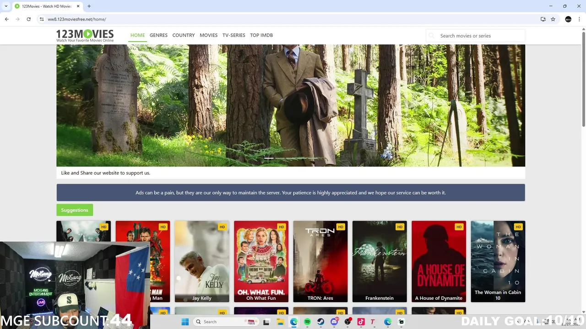Click the install app icon in address bar
Image resolution: width=586 pixels, height=329 pixels.
(x=543, y=19)
